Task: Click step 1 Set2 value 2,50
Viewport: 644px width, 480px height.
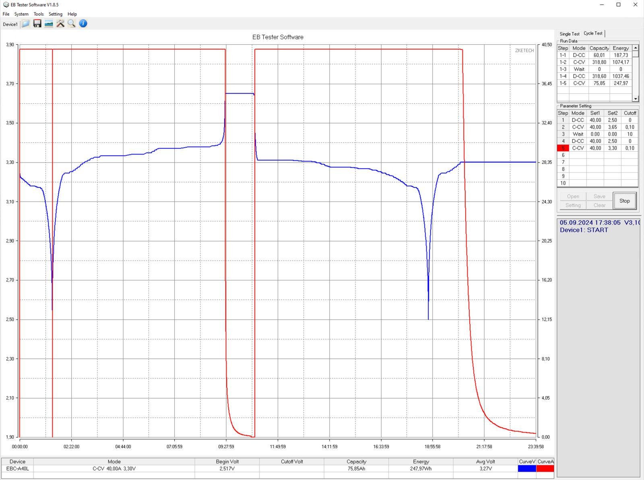Action: (612, 120)
